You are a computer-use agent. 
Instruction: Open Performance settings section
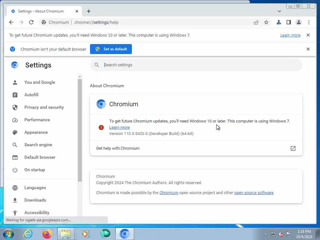click(37, 120)
